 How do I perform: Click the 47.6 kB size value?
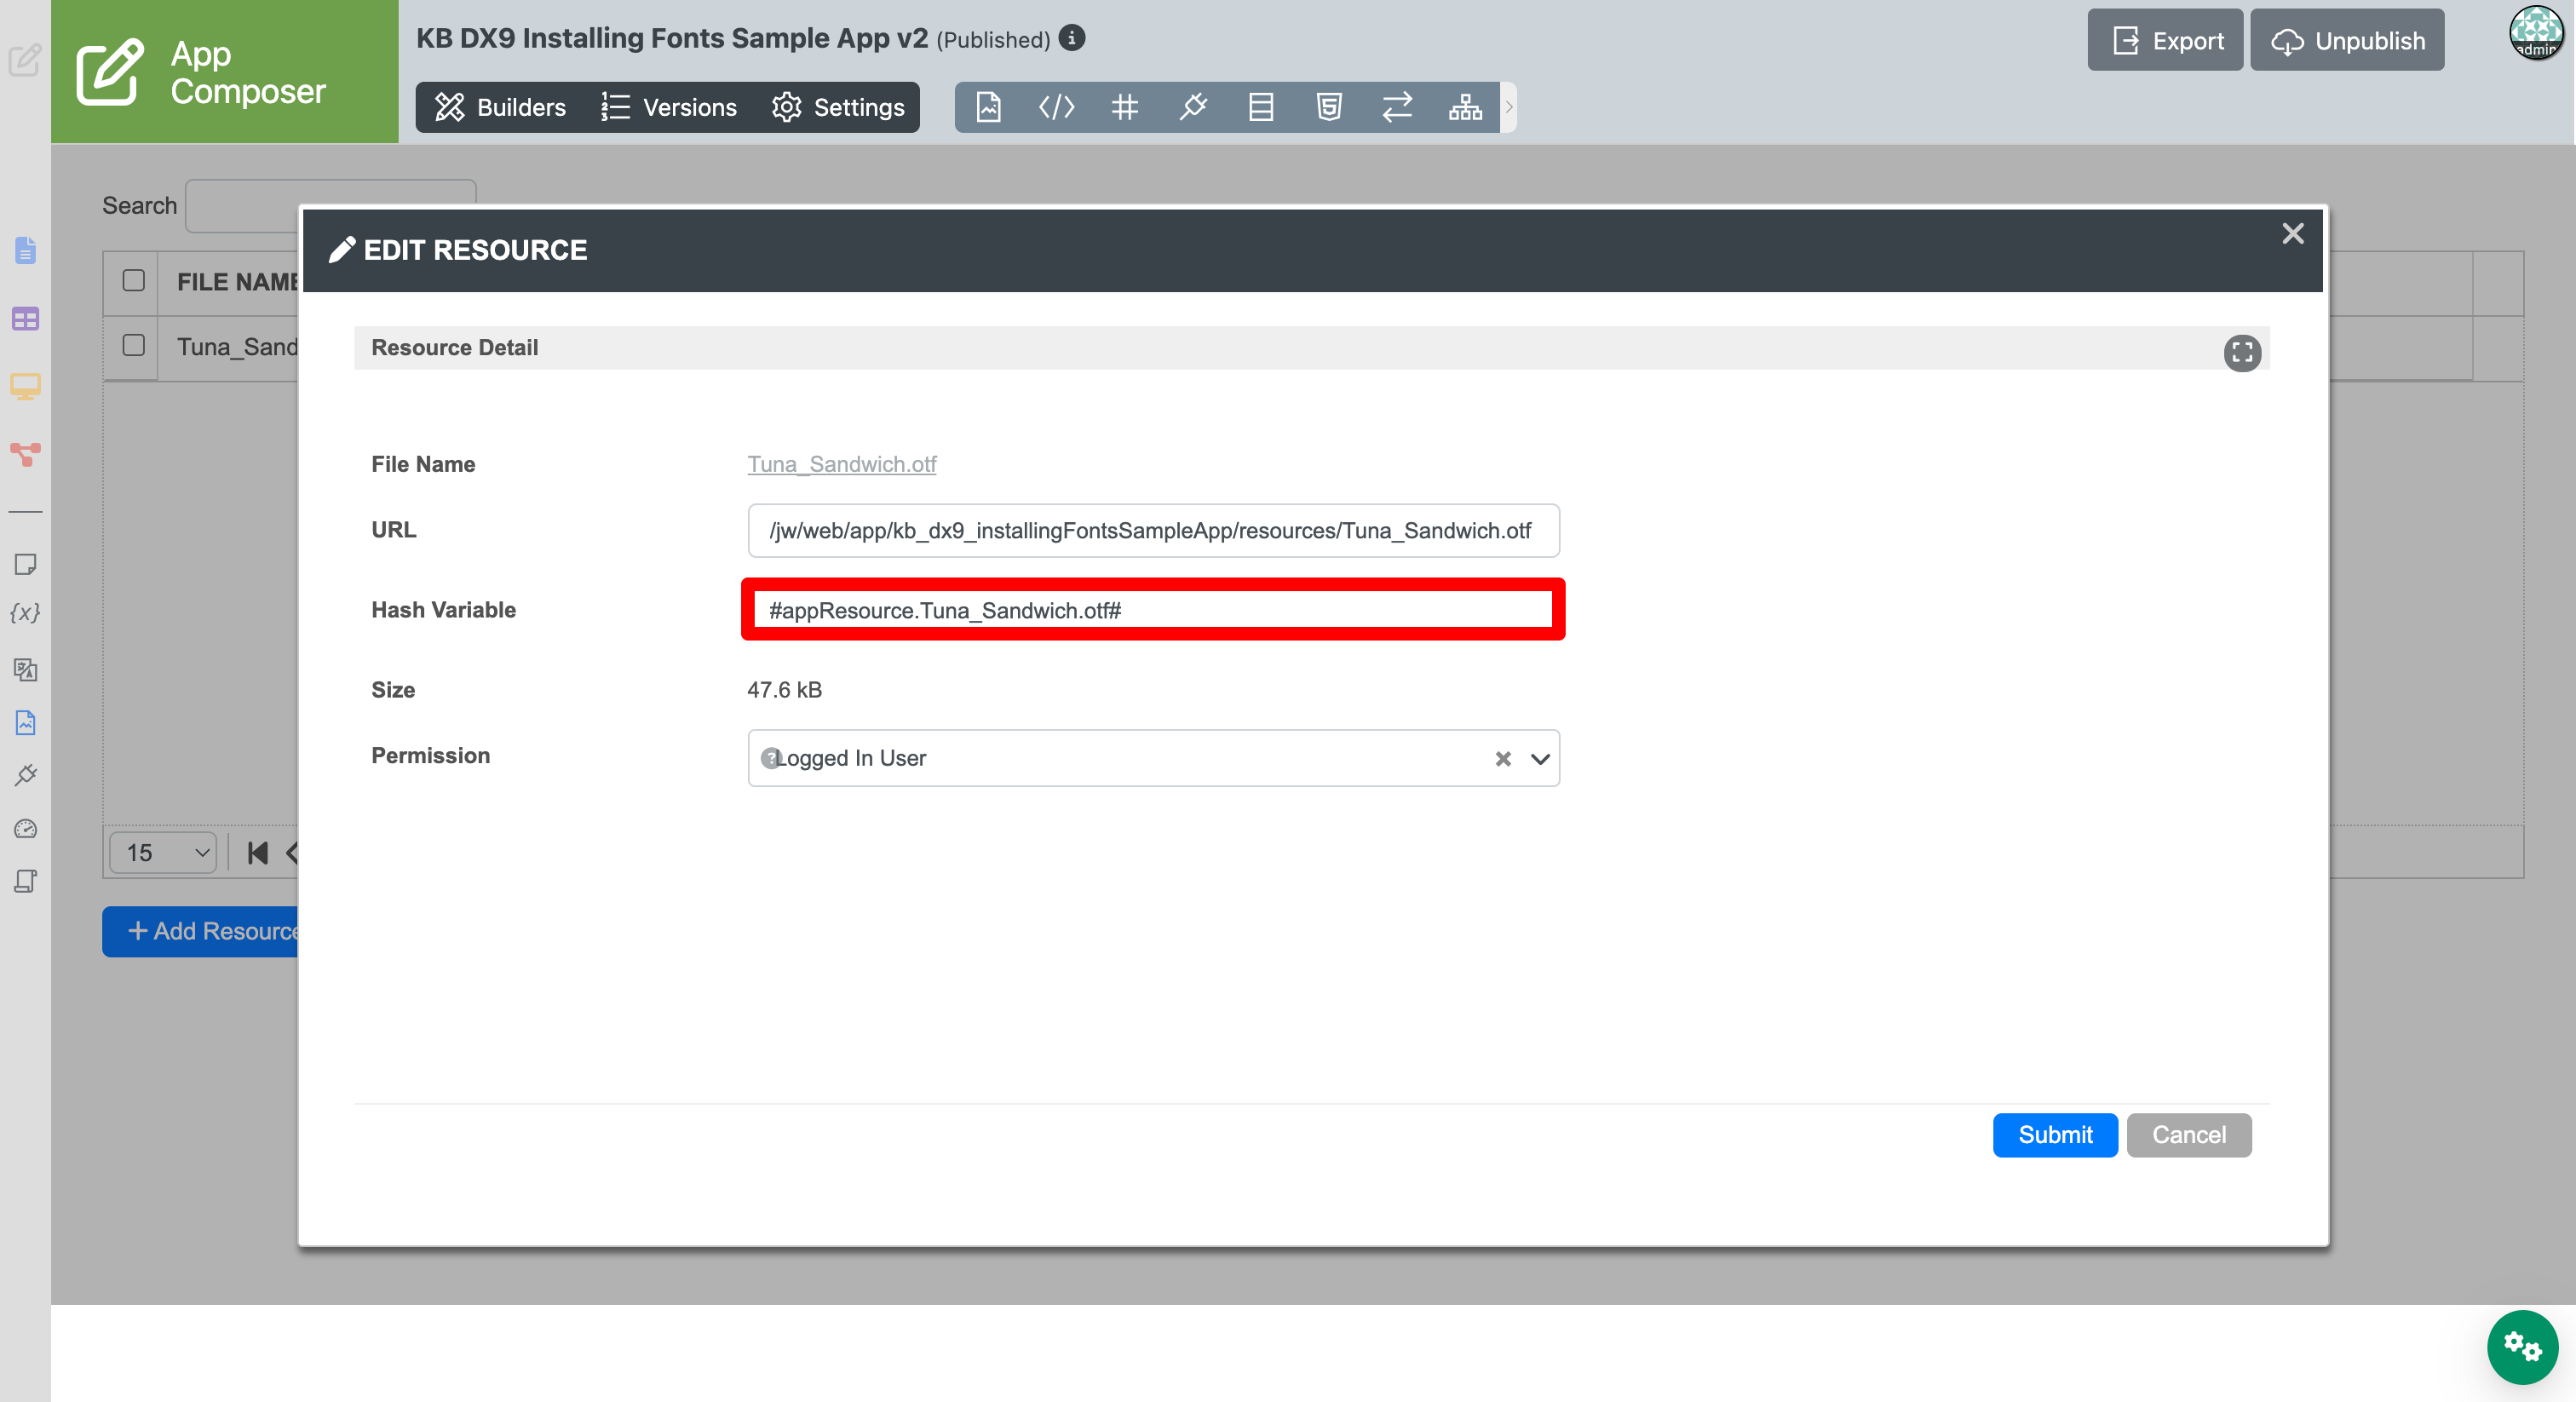tap(784, 690)
